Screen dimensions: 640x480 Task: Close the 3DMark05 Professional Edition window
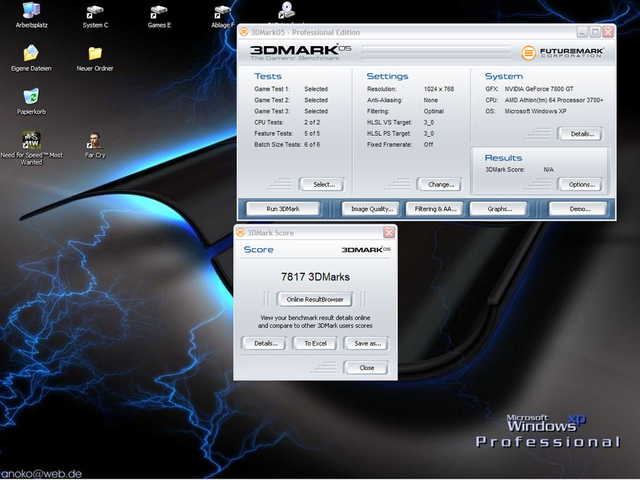tap(608, 32)
